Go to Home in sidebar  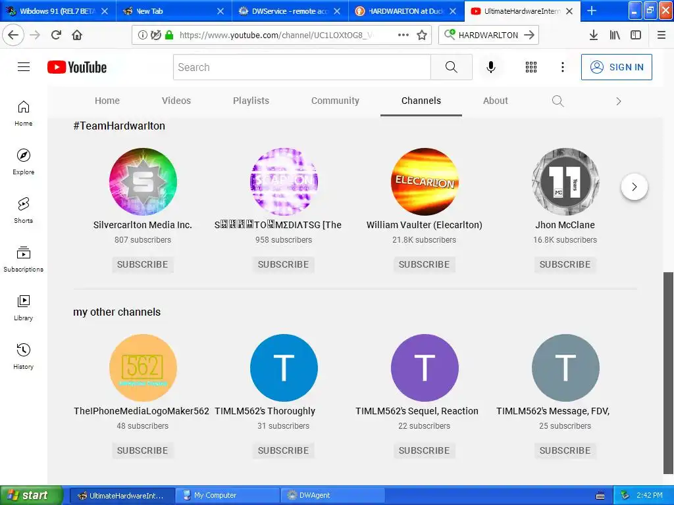coord(24,113)
